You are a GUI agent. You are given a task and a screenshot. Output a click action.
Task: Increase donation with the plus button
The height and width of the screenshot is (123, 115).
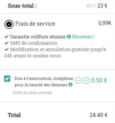(86, 80)
